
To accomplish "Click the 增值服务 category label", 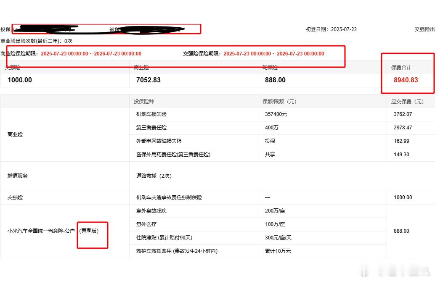I will 18,176.
